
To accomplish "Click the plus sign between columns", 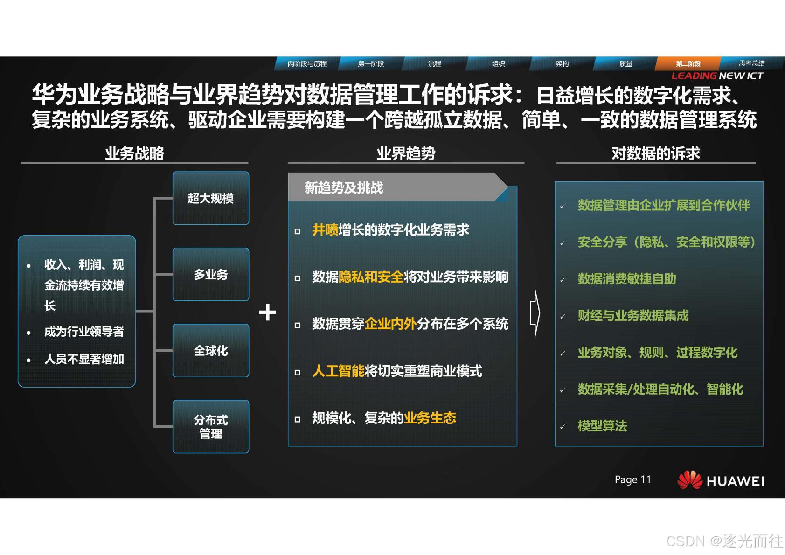I will tap(268, 312).
